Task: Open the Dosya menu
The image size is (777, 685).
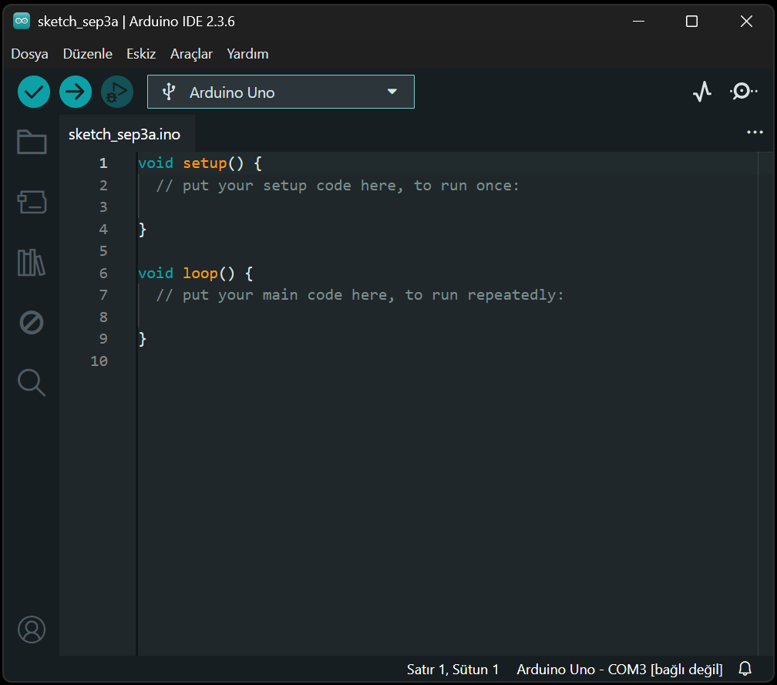Action: coord(29,54)
